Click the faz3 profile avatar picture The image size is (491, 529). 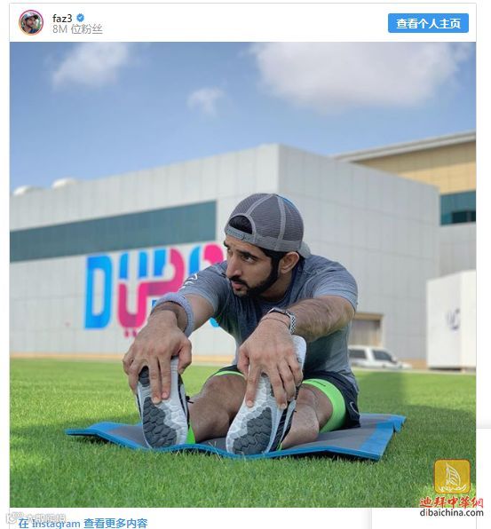[31, 22]
